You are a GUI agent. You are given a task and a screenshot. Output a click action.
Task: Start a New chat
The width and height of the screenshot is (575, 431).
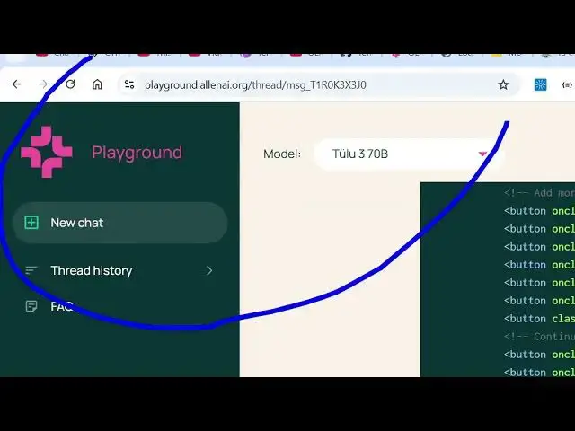(120, 223)
